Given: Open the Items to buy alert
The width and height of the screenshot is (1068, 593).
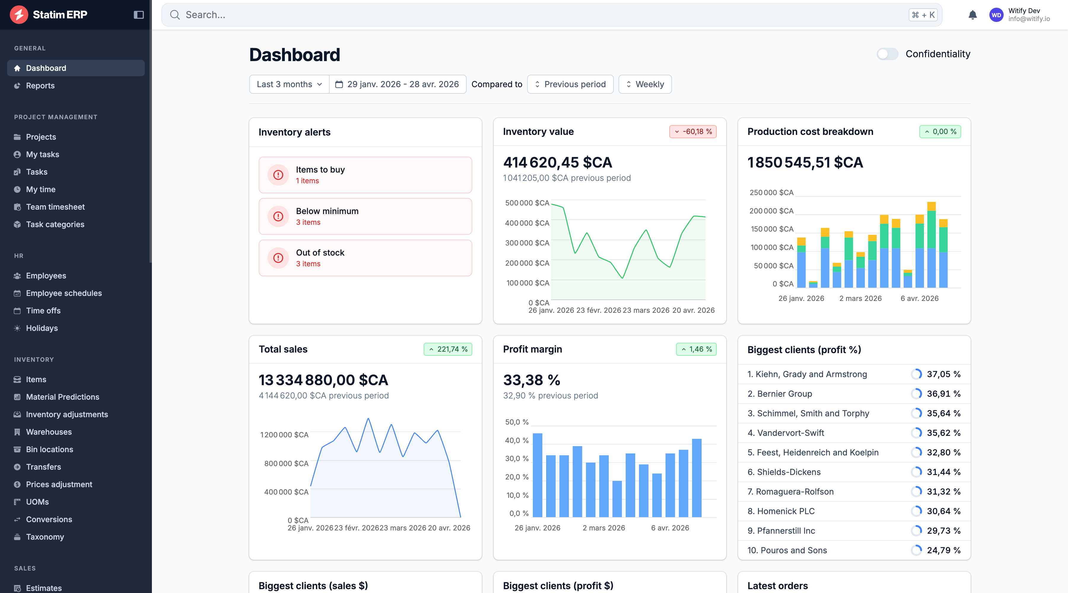Looking at the screenshot, I should tap(365, 175).
